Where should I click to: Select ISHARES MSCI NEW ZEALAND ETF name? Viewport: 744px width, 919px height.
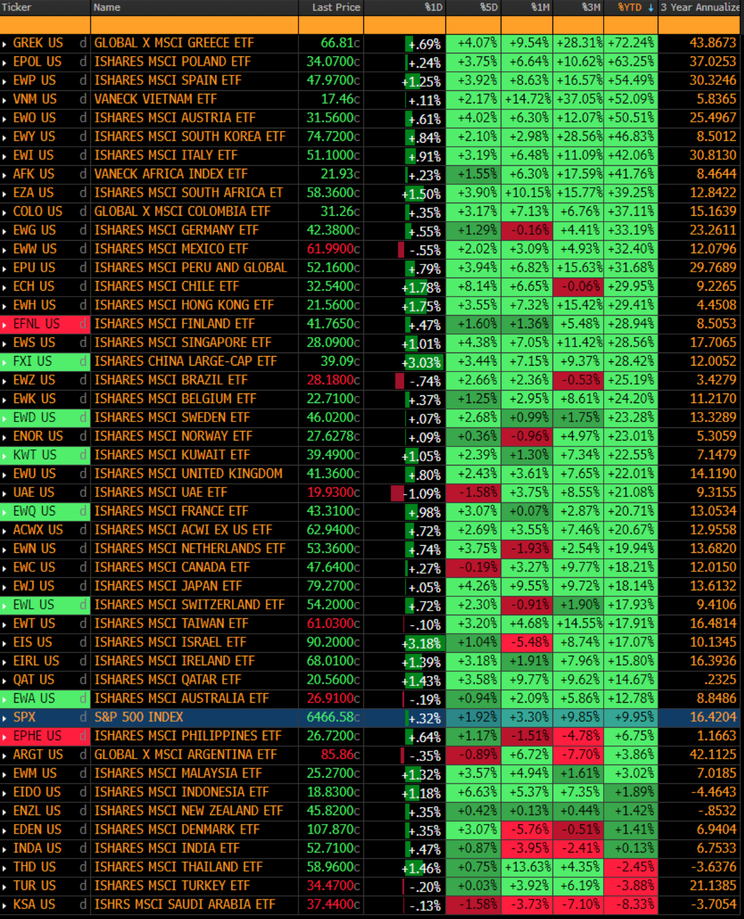click(x=189, y=811)
